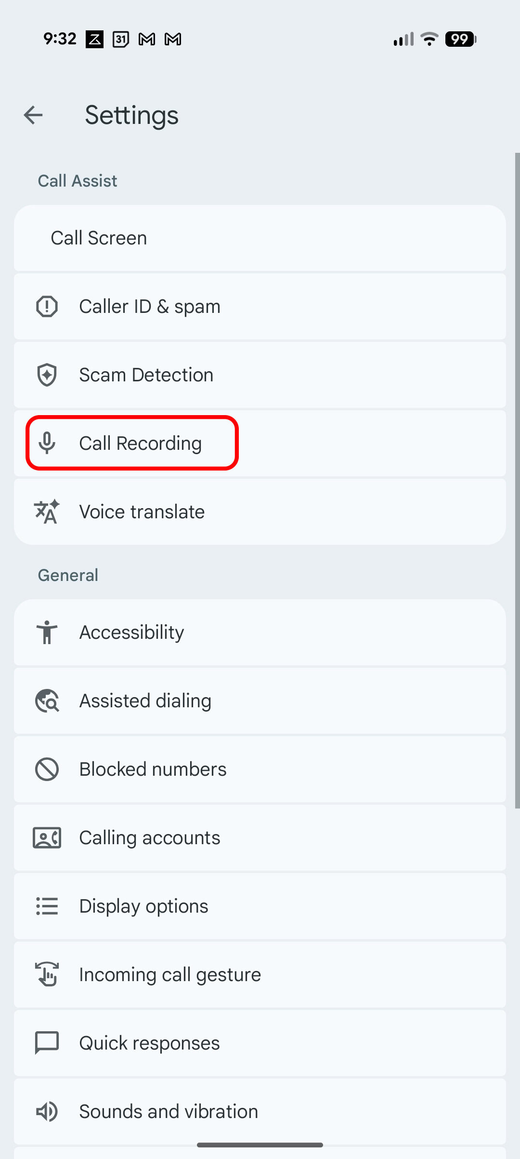Select the Caller ID & spam warning icon
Viewport: 520px width, 1159px height.
(47, 306)
